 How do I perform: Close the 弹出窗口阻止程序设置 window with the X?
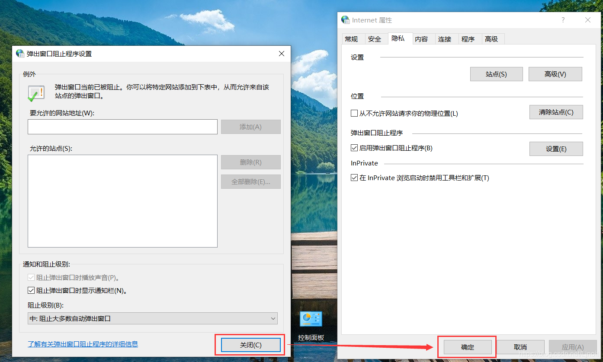[282, 54]
